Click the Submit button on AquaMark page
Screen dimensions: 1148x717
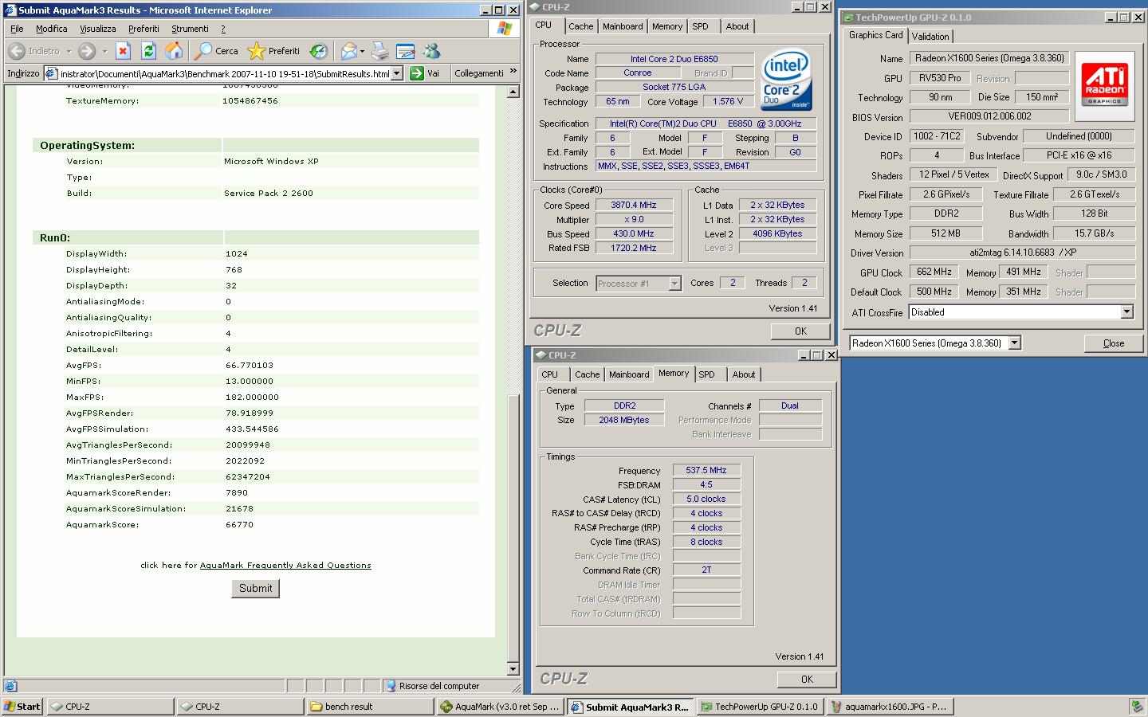[256, 588]
